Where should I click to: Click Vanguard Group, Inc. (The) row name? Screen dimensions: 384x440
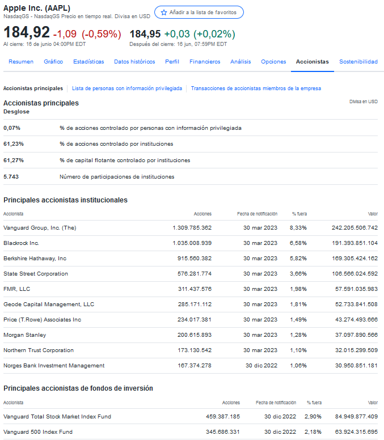pyautogui.click(x=40, y=228)
